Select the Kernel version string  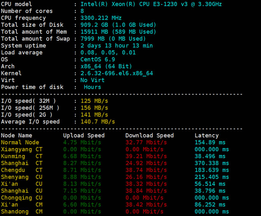(117, 73)
